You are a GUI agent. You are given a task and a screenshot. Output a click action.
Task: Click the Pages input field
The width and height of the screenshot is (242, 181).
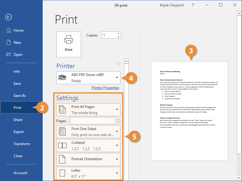pos(92,120)
